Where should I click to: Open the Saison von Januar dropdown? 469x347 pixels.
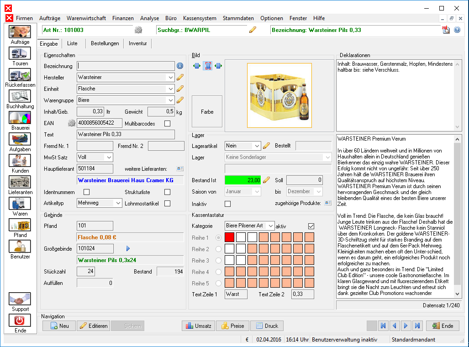[x=257, y=191]
